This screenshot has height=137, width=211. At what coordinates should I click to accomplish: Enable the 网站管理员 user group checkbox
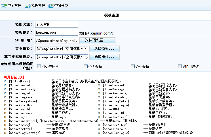coord(39,67)
